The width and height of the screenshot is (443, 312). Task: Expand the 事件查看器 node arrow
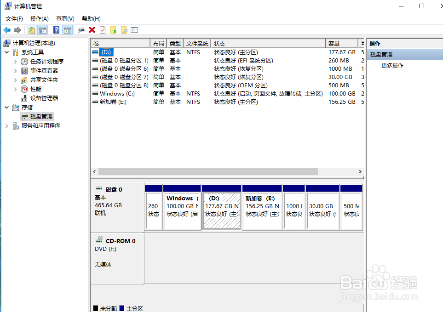coord(16,70)
